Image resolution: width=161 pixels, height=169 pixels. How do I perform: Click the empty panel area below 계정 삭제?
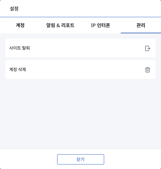coord(80,113)
